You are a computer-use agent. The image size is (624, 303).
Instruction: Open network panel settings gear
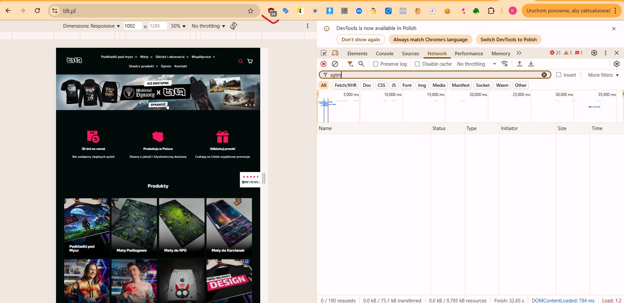pos(617,64)
